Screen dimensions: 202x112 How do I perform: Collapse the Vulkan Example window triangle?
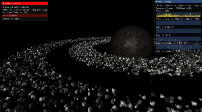pyautogui.click(x=3, y=3)
